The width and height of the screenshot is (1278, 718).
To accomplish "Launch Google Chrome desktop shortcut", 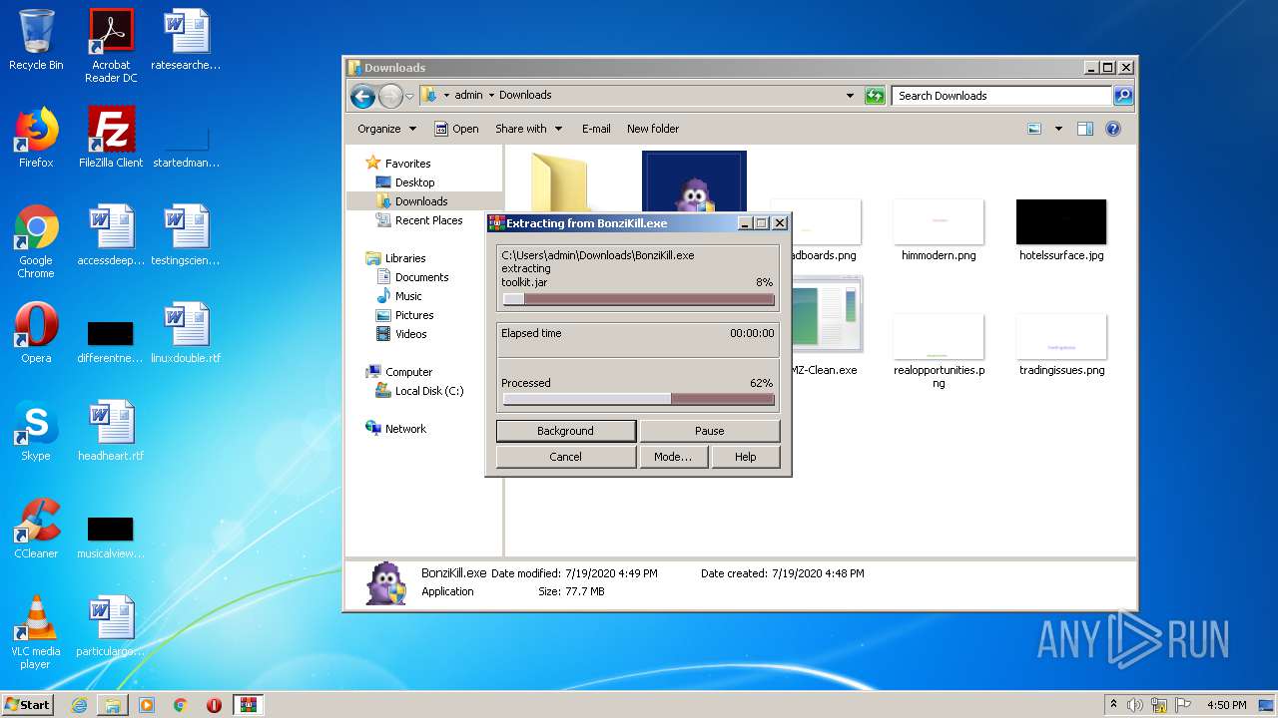I will [36, 241].
